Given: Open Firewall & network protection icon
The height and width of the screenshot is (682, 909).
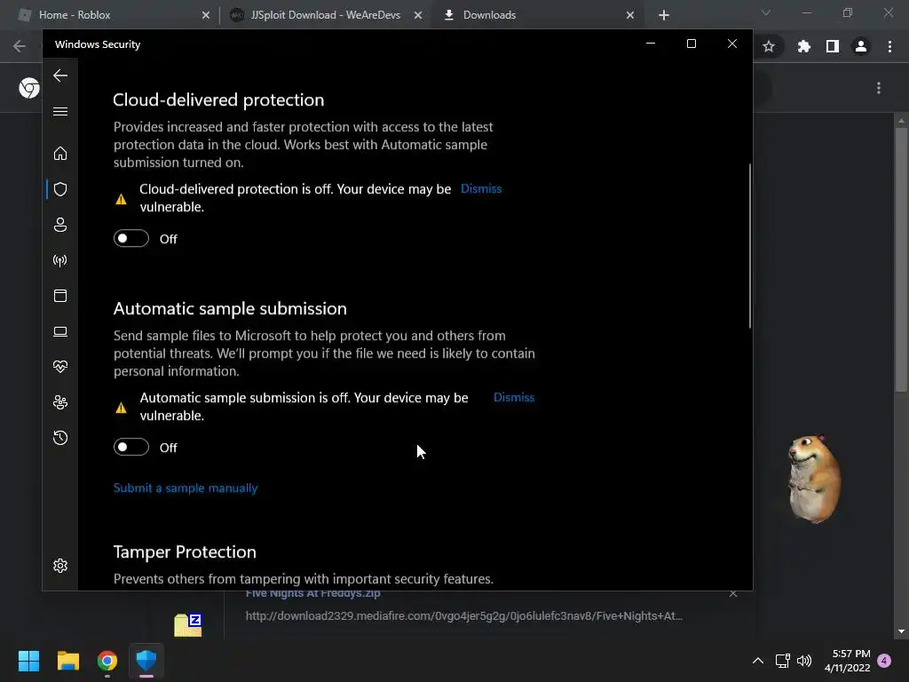Looking at the screenshot, I should click(60, 260).
